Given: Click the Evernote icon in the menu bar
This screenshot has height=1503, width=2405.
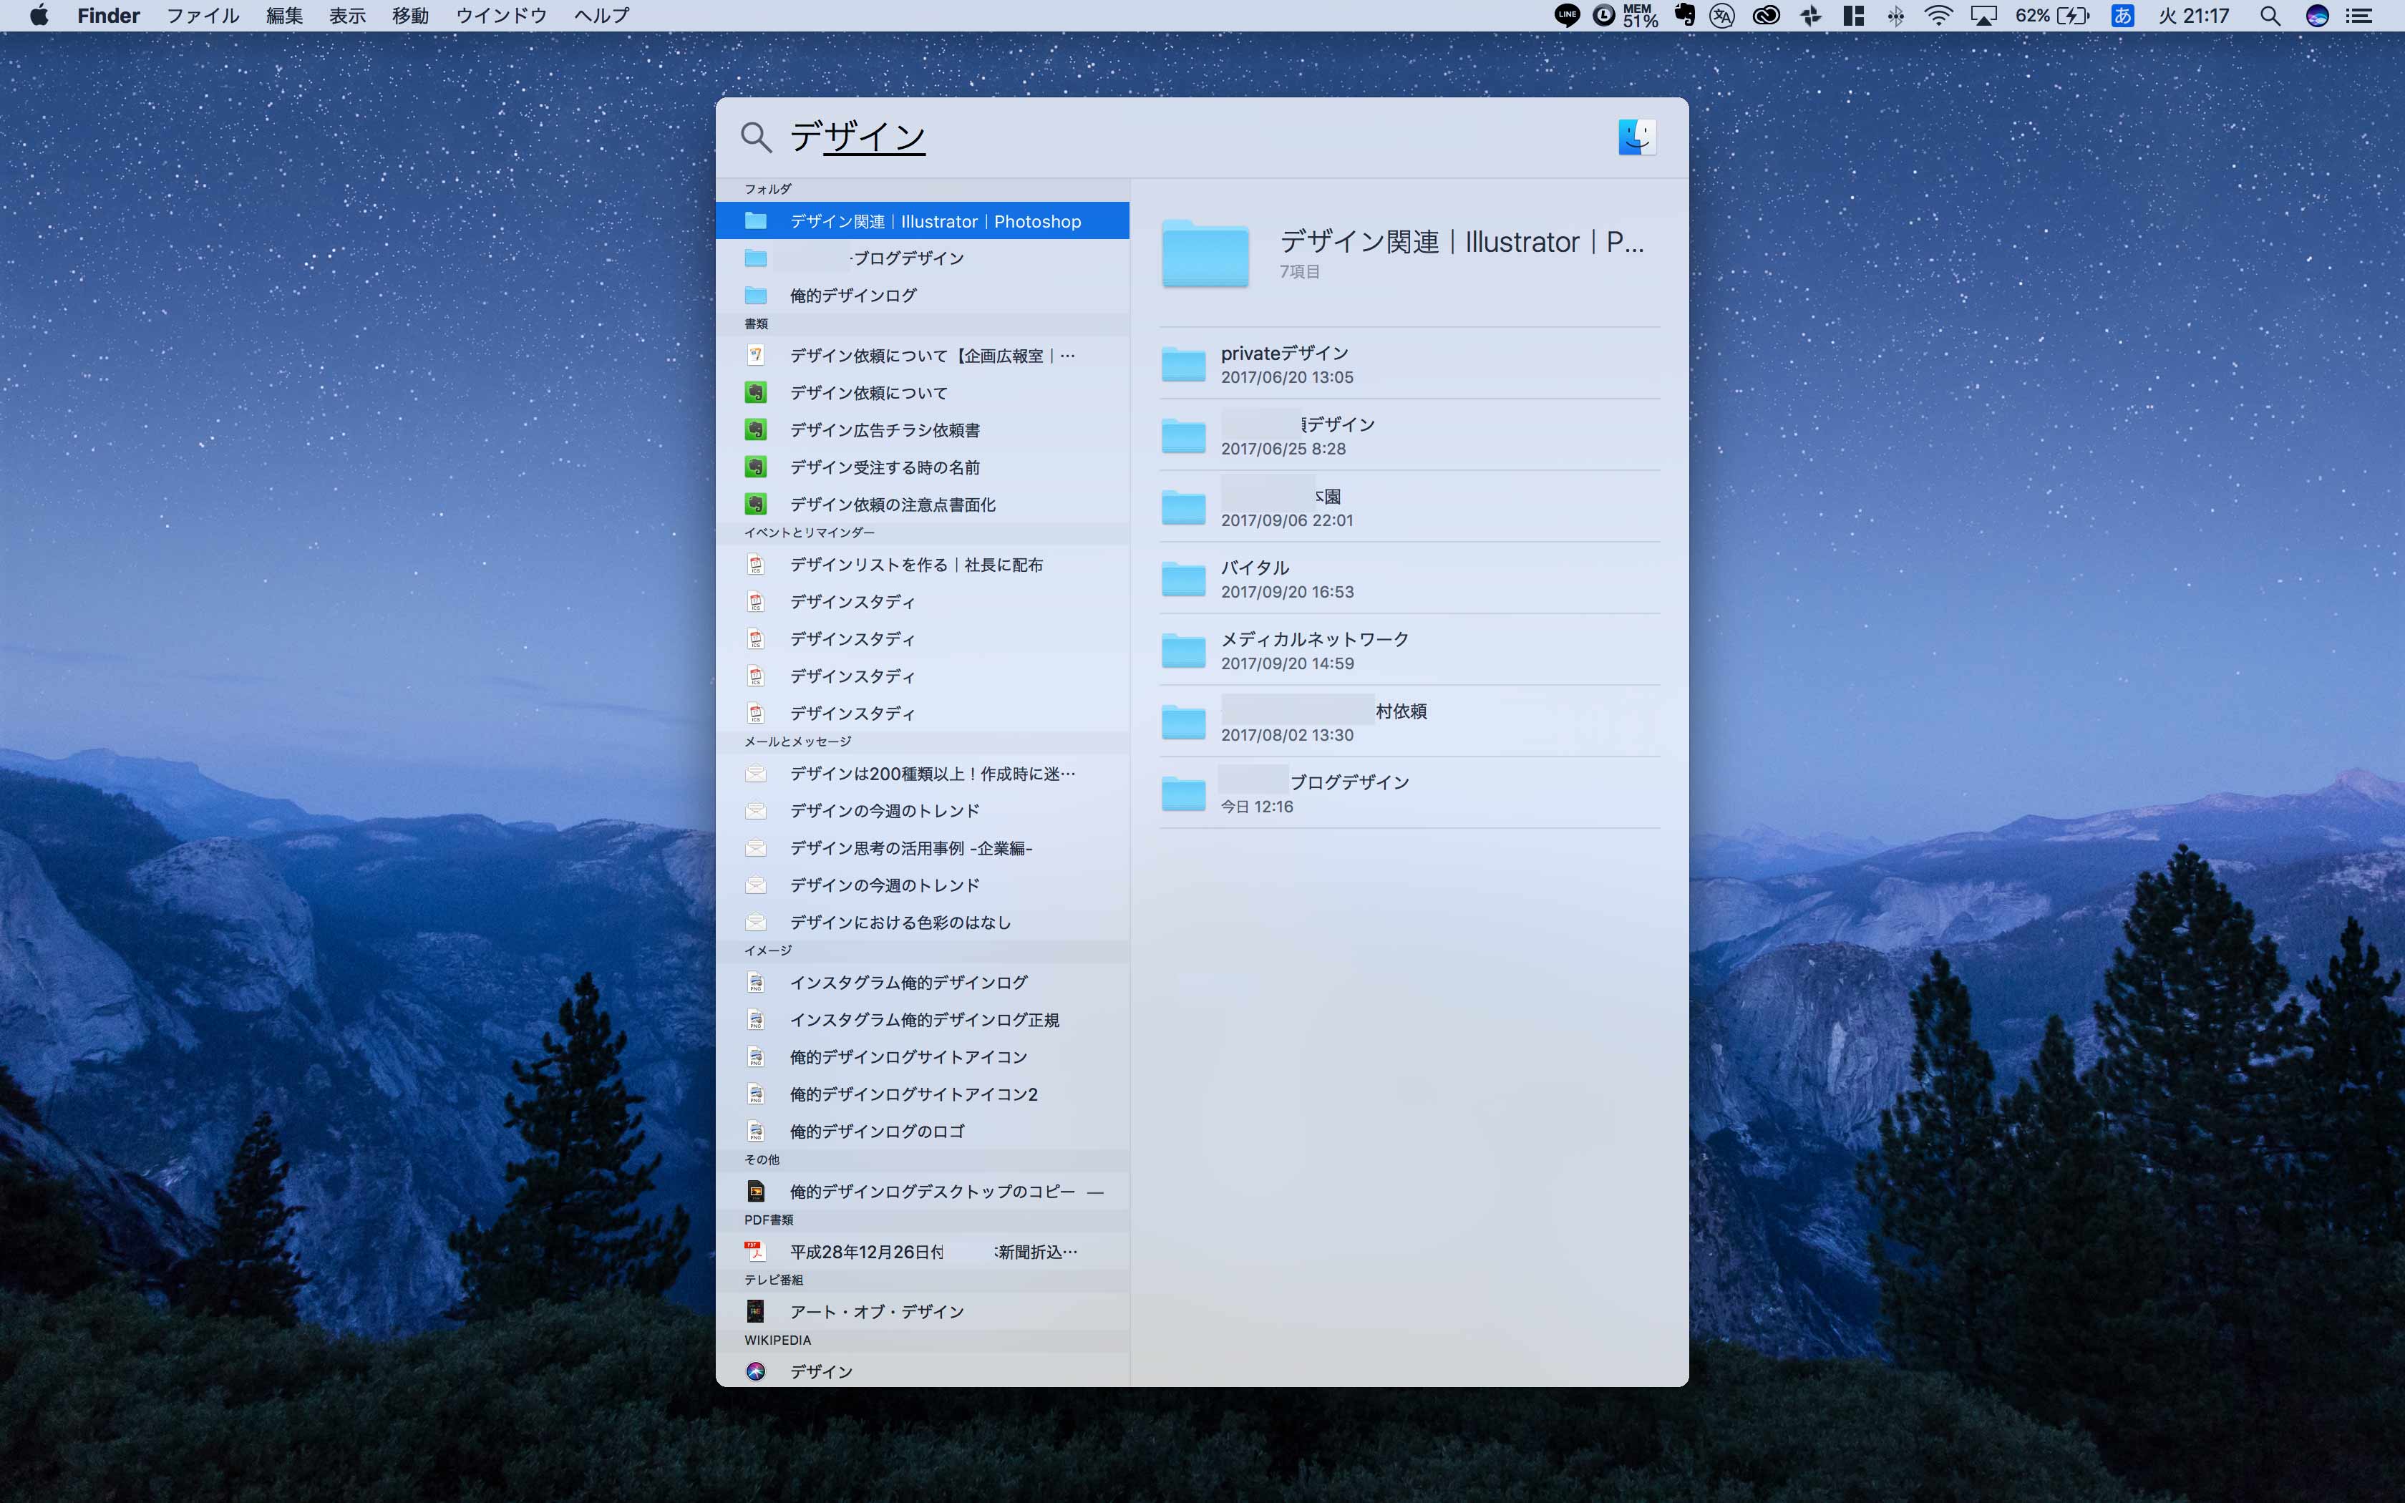Looking at the screenshot, I should pos(1684,15).
